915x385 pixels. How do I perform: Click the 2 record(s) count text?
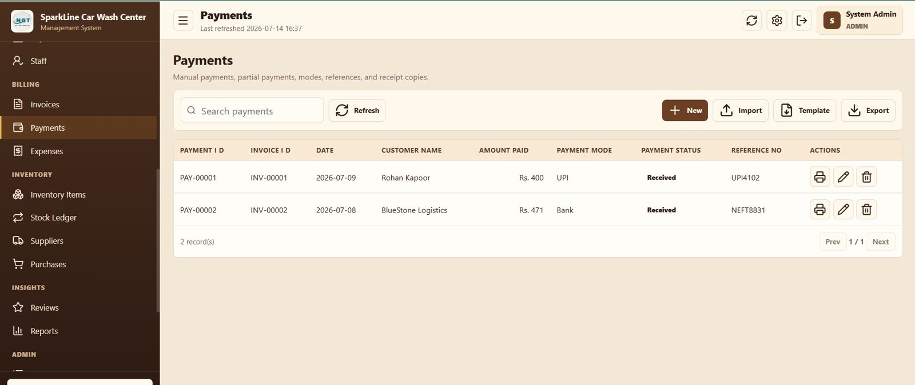[x=197, y=242]
